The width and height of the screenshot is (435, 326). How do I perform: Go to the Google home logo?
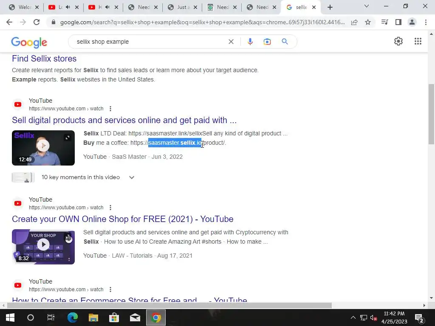[x=29, y=42]
